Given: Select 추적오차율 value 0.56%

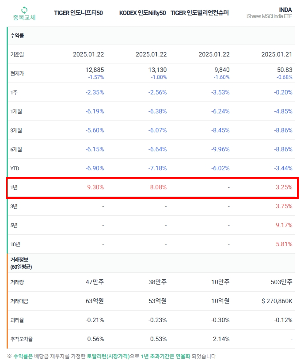Looking at the screenshot, I should (95, 339).
